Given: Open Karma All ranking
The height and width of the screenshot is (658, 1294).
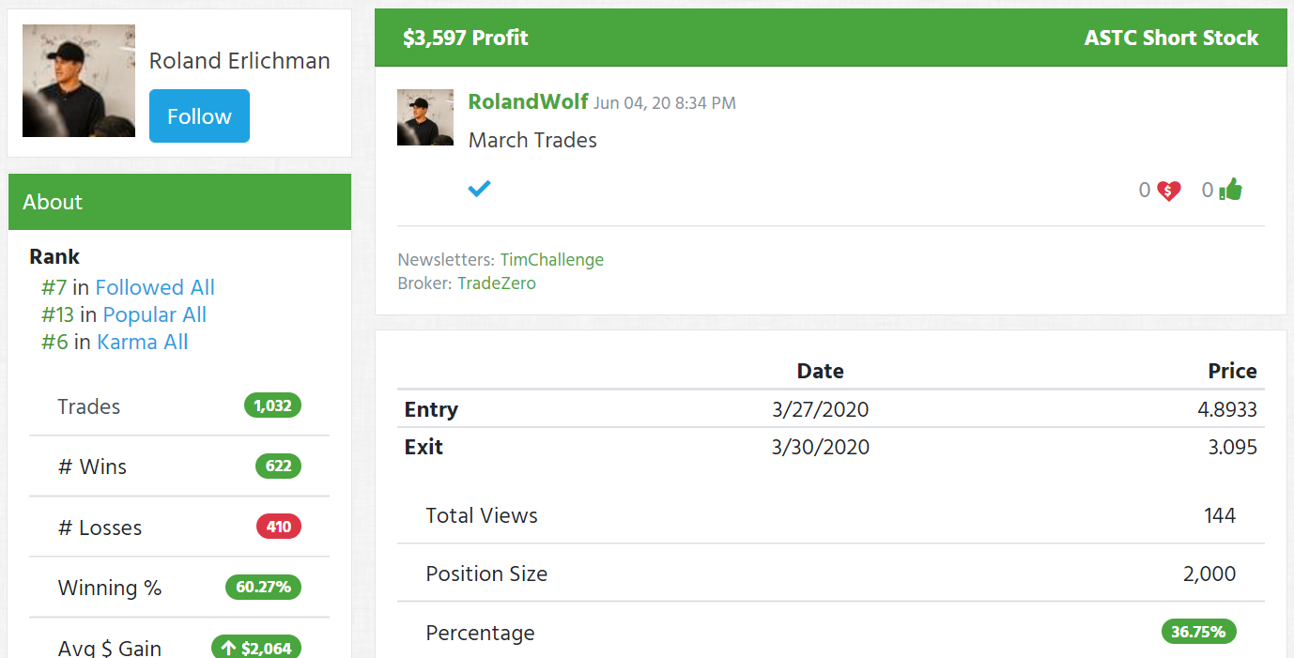Looking at the screenshot, I should (x=143, y=342).
